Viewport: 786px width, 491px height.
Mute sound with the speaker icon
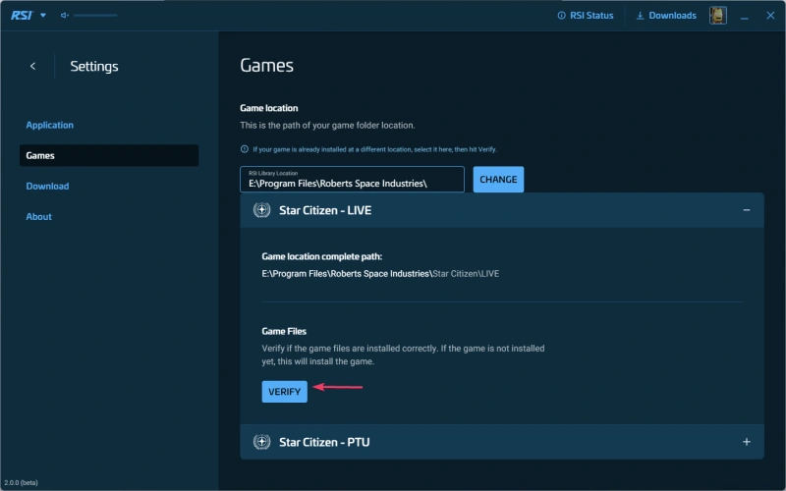(65, 16)
